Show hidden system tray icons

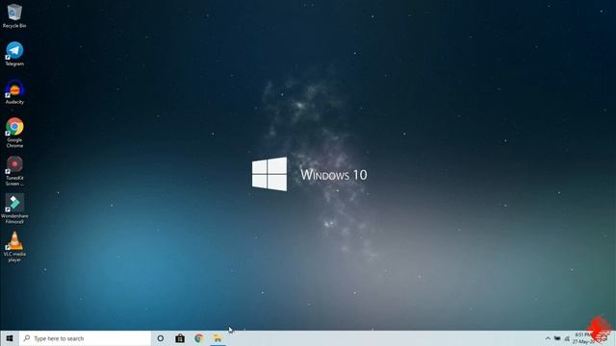[x=548, y=338]
